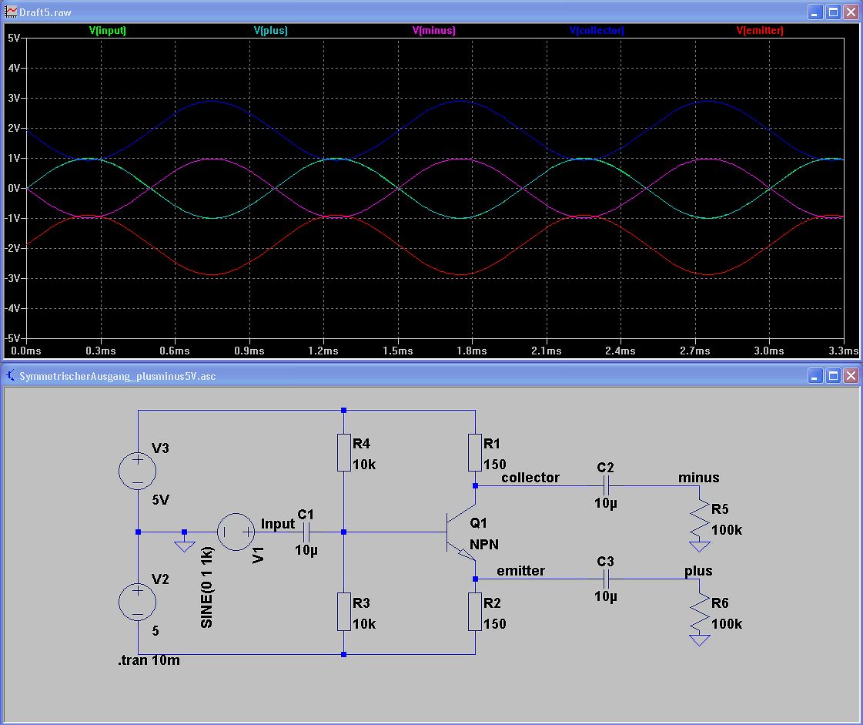The width and height of the screenshot is (863, 725).
Task: Select resistor R4 symbol
Action: coord(343,452)
